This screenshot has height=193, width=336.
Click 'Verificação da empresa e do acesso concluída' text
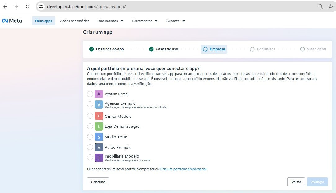click(x=136, y=107)
